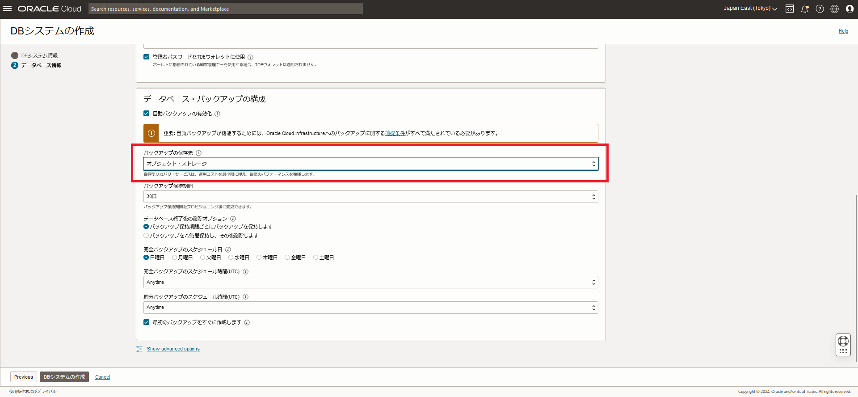Show info for データベース終了後の削除オプション
Image resolution: width=858 pixels, height=397 pixels.
(233, 219)
